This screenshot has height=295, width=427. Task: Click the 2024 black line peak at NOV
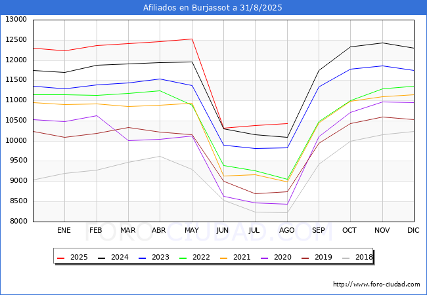coord(382,43)
